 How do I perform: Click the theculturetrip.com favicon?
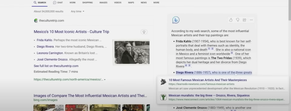(36, 20)
